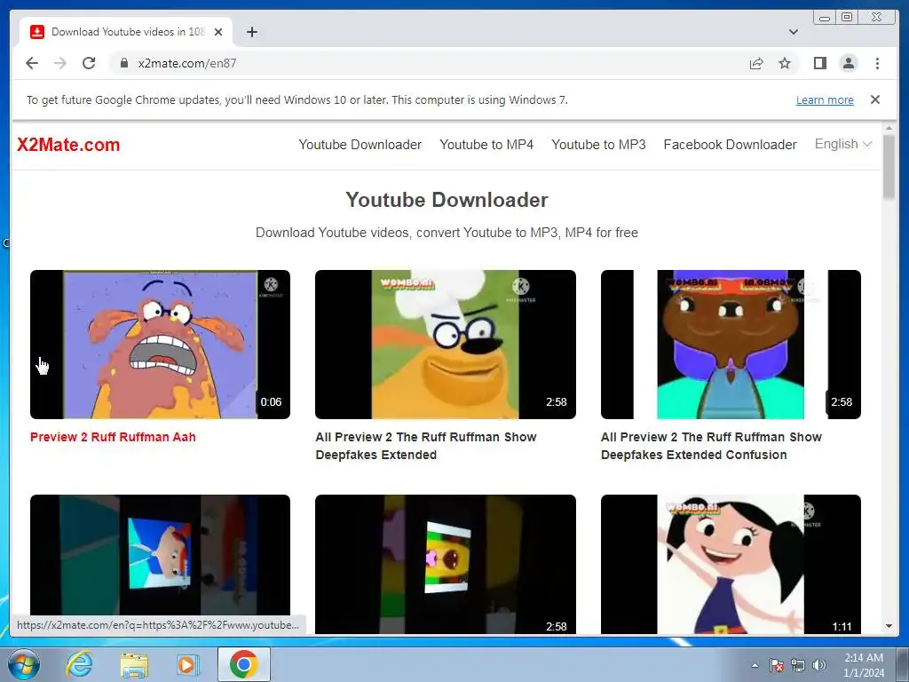Click the chef dog video thumbnail
The width and height of the screenshot is (909, 682).
coord(446,345)
